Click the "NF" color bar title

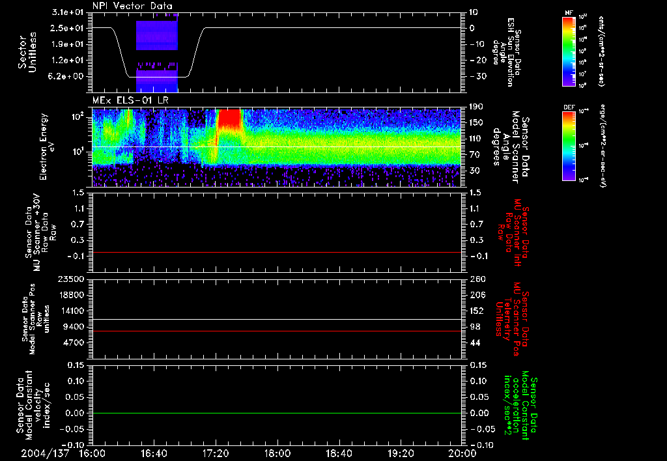click(x=569, y=13)
